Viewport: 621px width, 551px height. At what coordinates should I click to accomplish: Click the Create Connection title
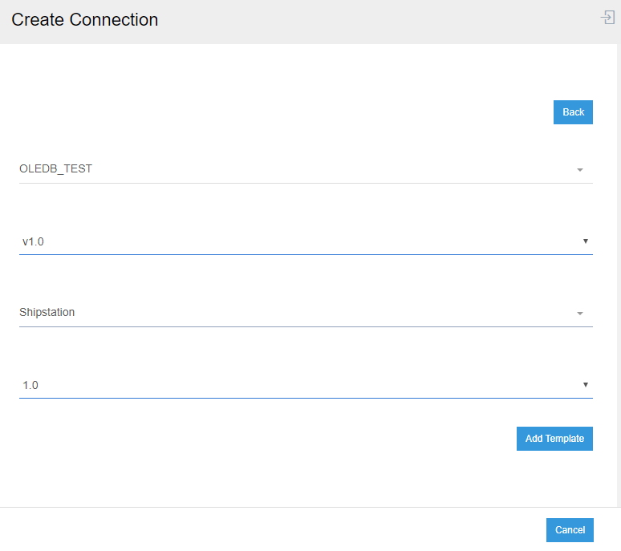pyautogui.click(x=84, y=20)
